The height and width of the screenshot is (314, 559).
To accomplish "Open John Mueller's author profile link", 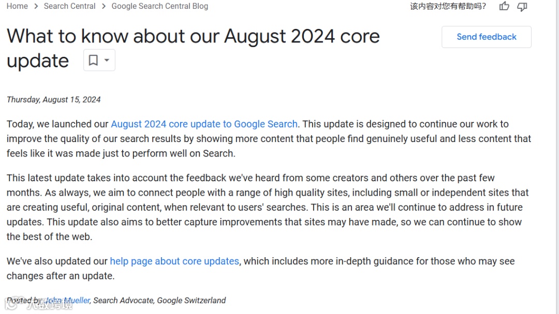I will tap(67, 300).
